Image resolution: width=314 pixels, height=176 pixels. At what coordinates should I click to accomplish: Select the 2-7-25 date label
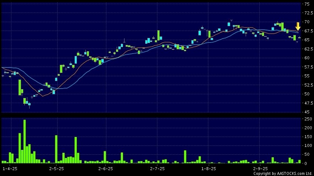pyautogui.click(x=157, y=169)
